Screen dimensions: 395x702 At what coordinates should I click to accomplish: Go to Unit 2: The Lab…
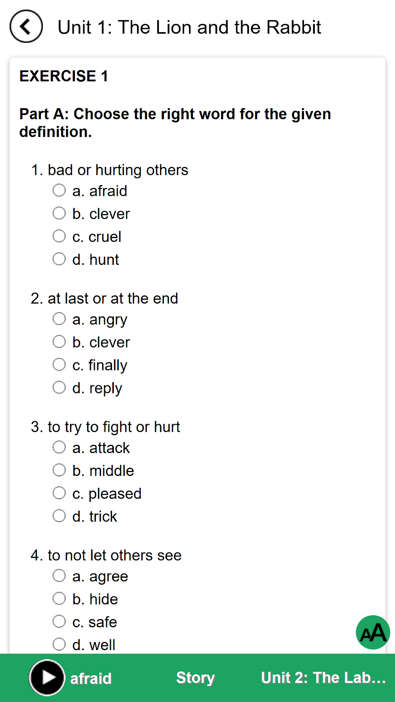coord(323,678)
